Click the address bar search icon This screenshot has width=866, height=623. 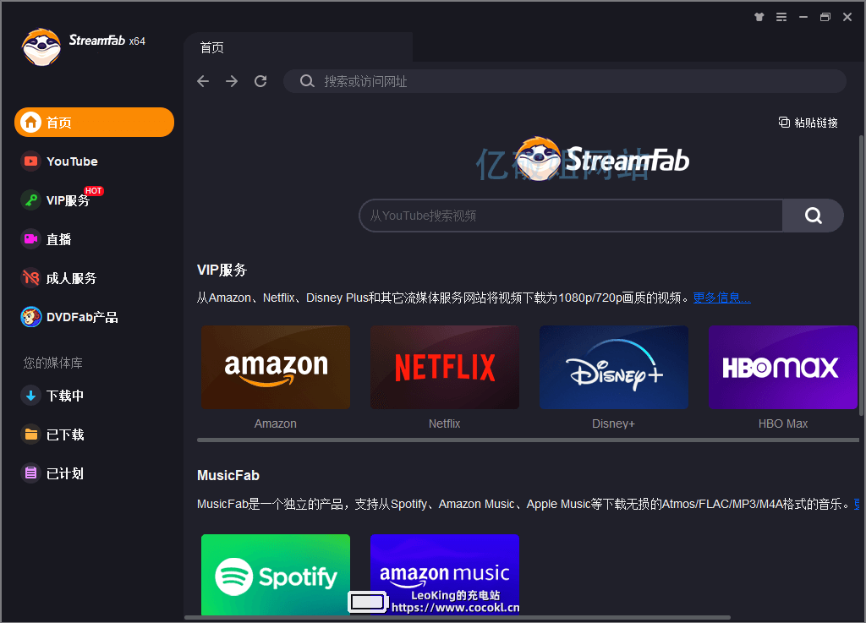click(x=307, y=82)
